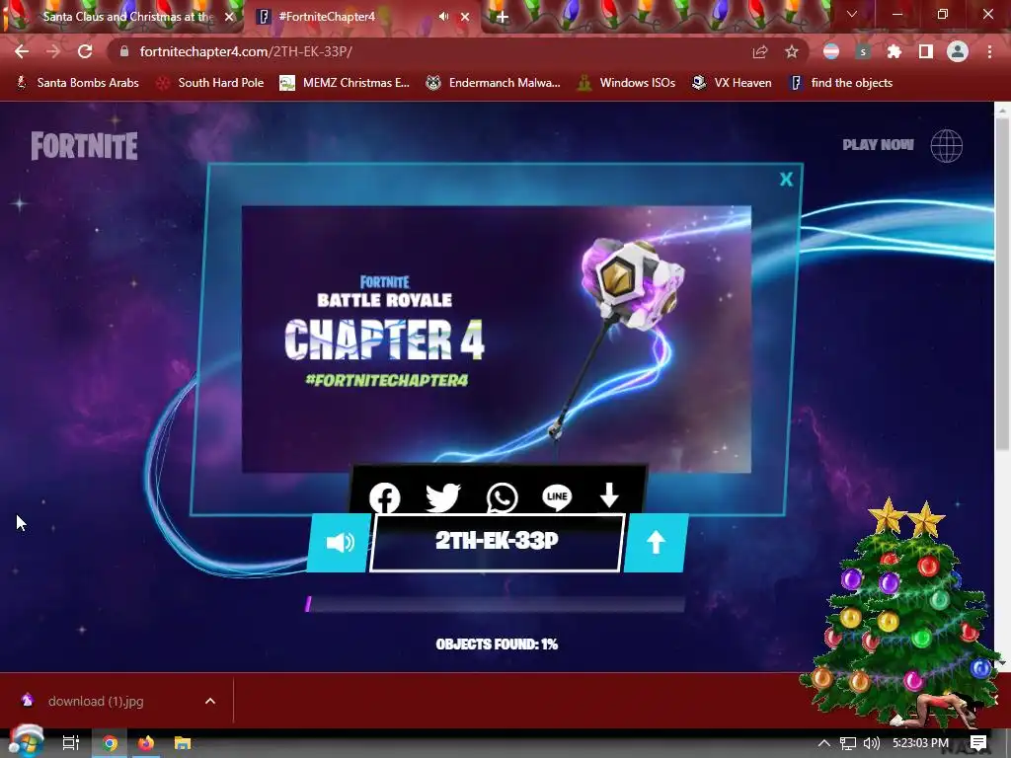Open find the objects bookmark
The image size is (1011, 758).
[x=841, y=83]
